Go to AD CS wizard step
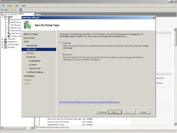This screenshot has width=177, height=133. (26, 42)
